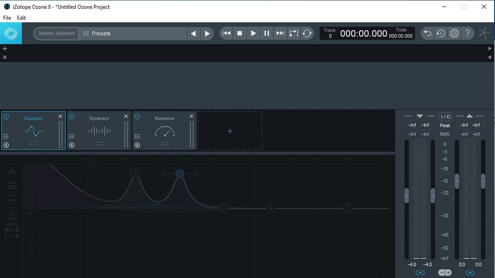Toggle Maximizer module power button
This screenshot has height=278, width=495.
tap(137, 117)
